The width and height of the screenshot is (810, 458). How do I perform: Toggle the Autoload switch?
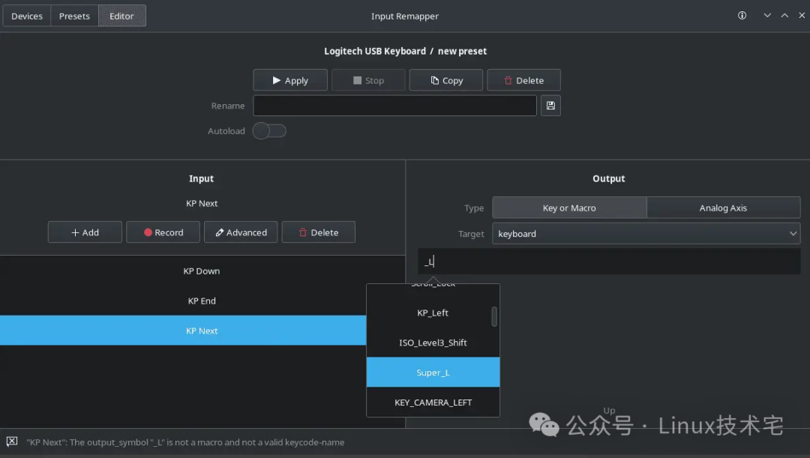[269, 131]
